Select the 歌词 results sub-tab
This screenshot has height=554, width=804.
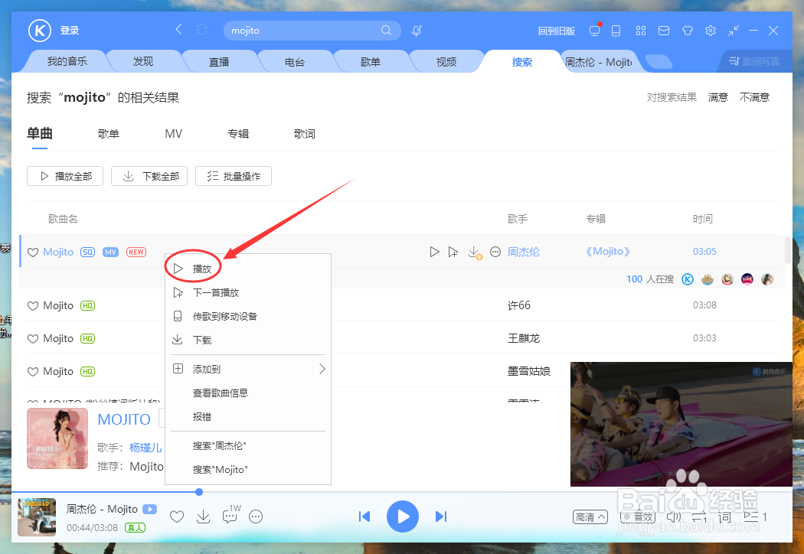tap(305, 134)
